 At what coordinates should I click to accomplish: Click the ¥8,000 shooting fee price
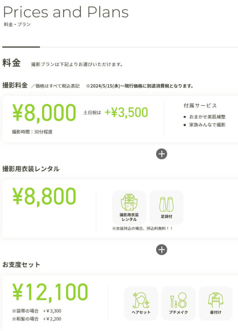(x=44, y=113)
